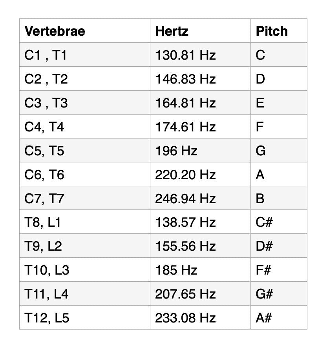Click the C5, T5 vertebrae cell
Screen dimensions: 329x346
[x=85, y=150]
